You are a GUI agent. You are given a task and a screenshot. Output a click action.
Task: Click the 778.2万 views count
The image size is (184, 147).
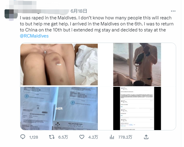[125, 137]
